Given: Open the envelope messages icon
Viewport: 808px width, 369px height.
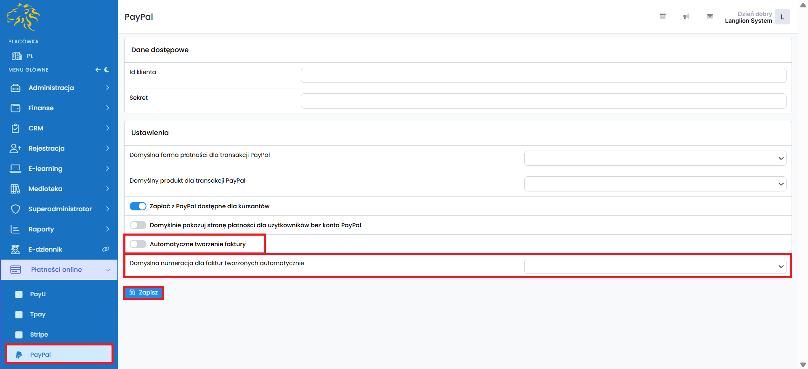Looking at the screenshot, I should 710,16.
